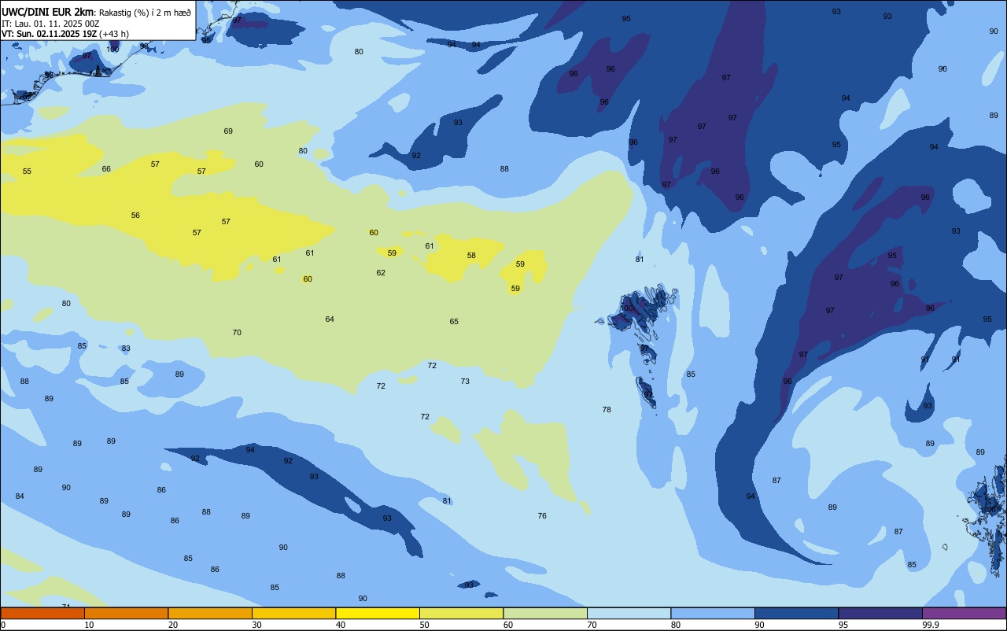Viewport: 1007px width, 631px height.
Task: Click the 70–80 pale blue legend segment
Action: coord(629,613)
